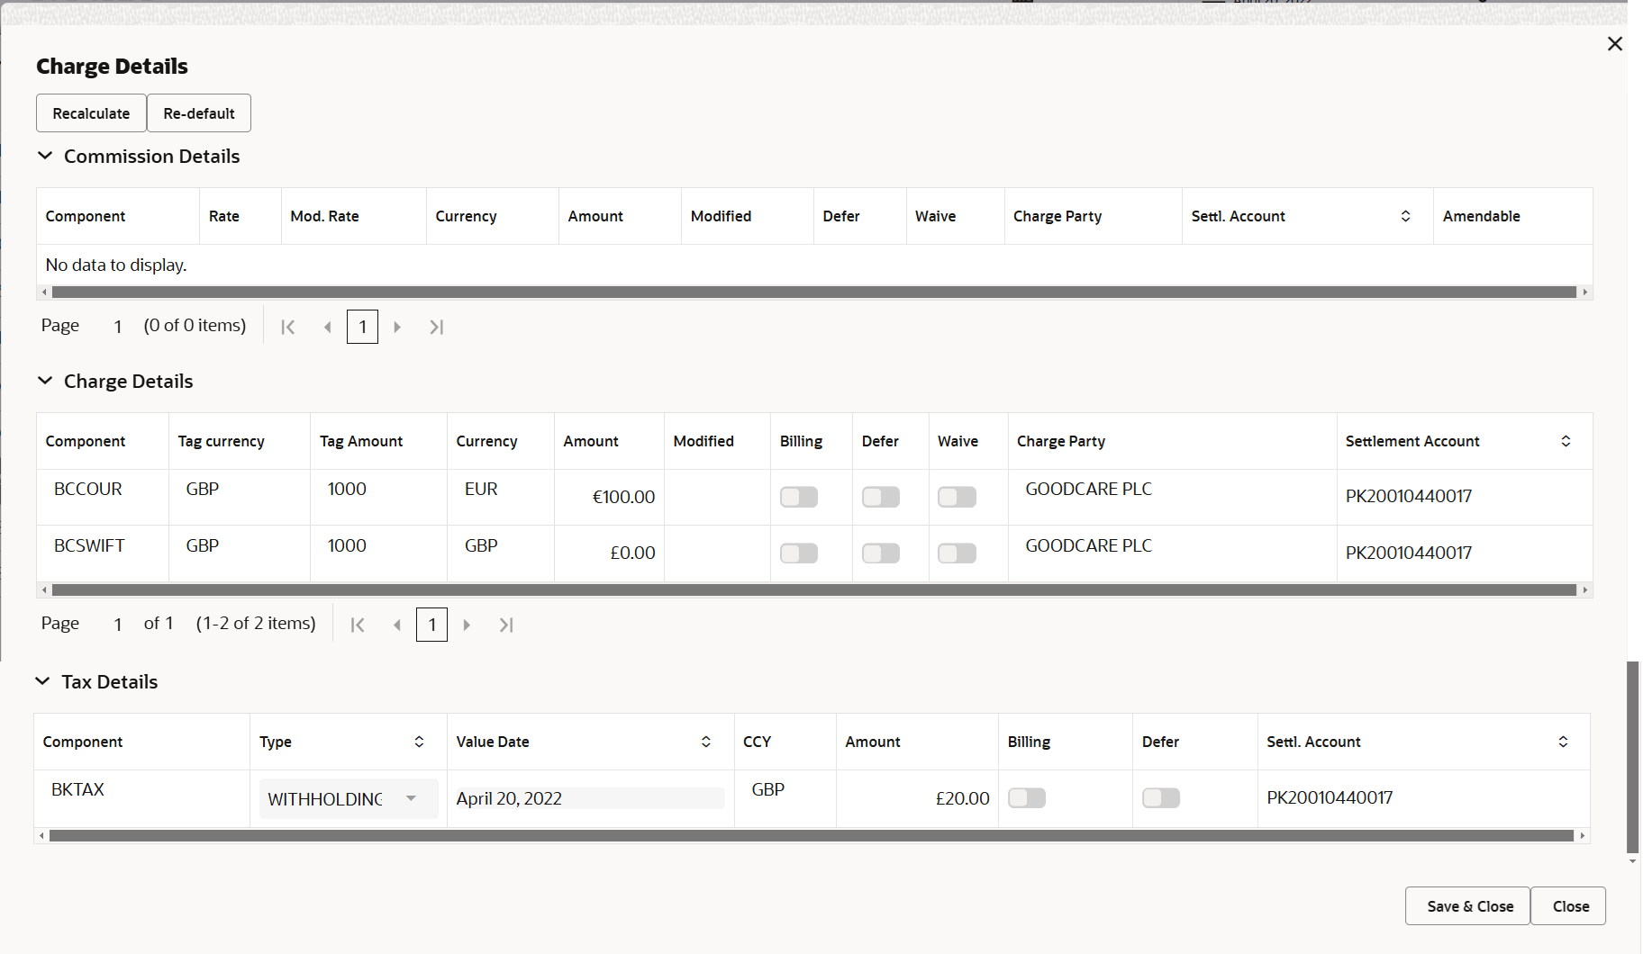Sort the Settl. Account column in Commission Details
This screenshot has height=954, width=1643.
point(1404,216)
